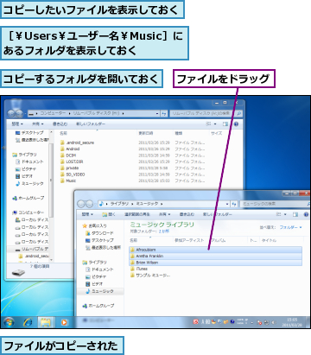
Task: Open the 並べ替え フォルダー dropdown
Action: [290, 227]
